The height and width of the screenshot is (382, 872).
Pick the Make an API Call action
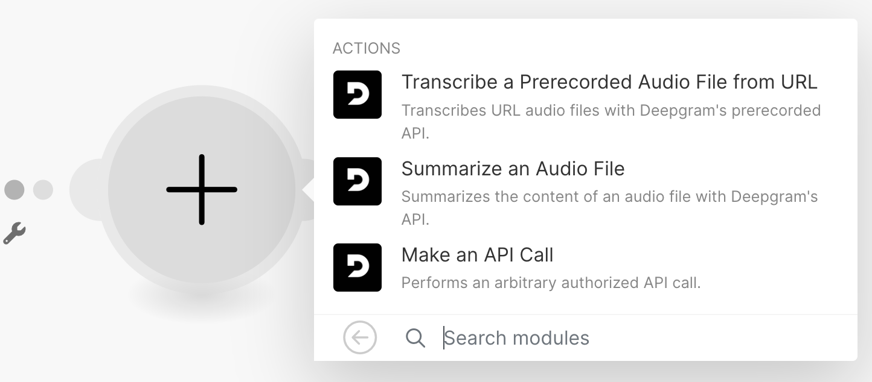pyautogui.click(x=477, y=255)
